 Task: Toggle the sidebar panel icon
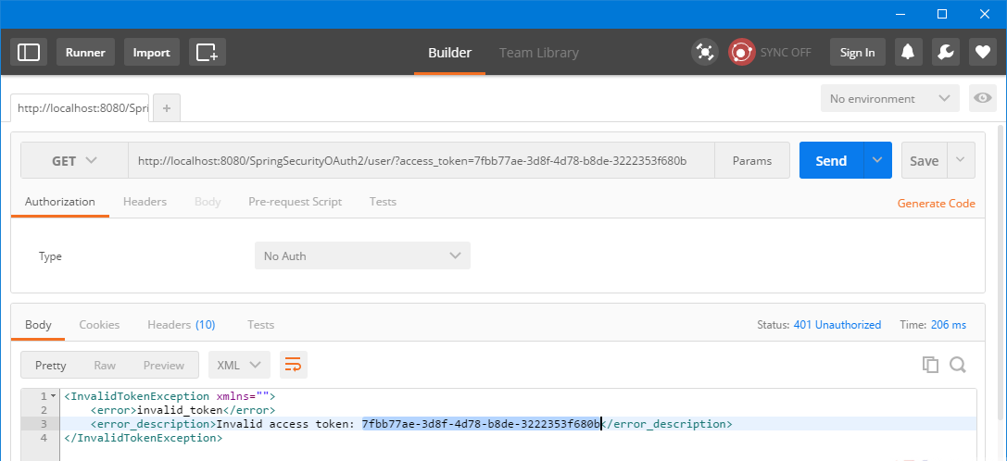(29, 53)
